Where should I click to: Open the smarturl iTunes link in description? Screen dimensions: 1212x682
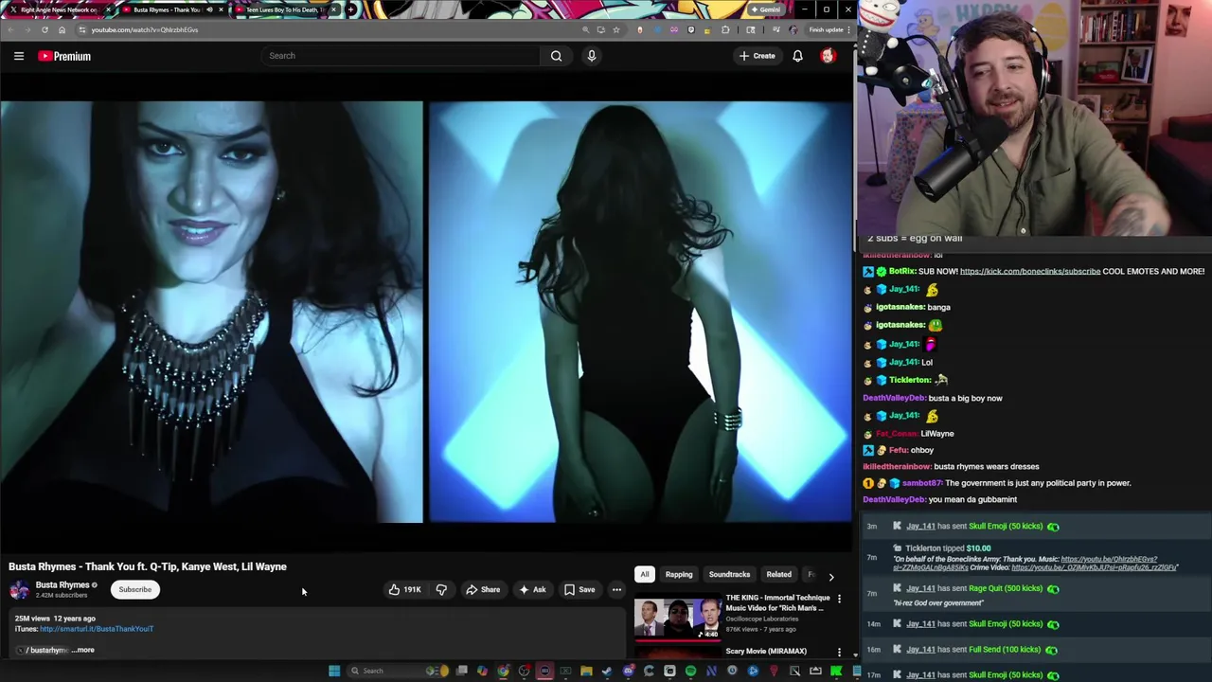pos(97,628)
